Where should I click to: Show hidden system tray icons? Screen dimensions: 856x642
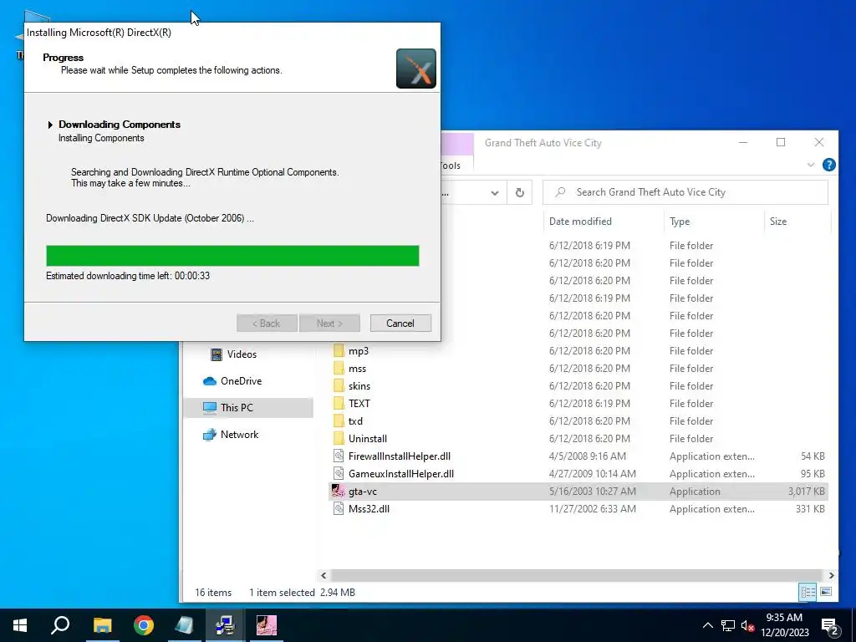707,625
